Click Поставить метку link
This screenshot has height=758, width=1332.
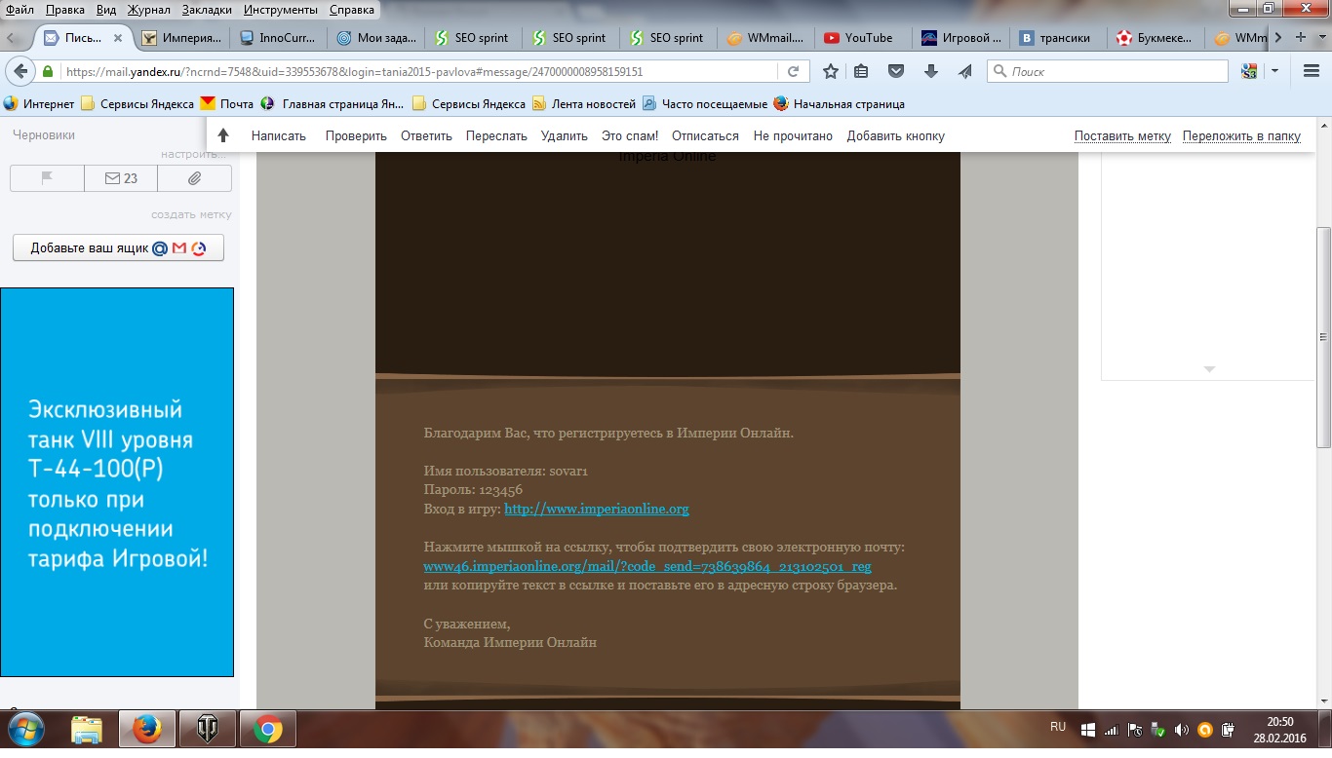click(1122, 136)
